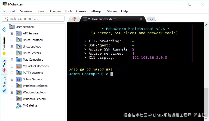Expand the Linux Desktops tree node
This screenshot has height=121, width=209.
coord(12,40)
